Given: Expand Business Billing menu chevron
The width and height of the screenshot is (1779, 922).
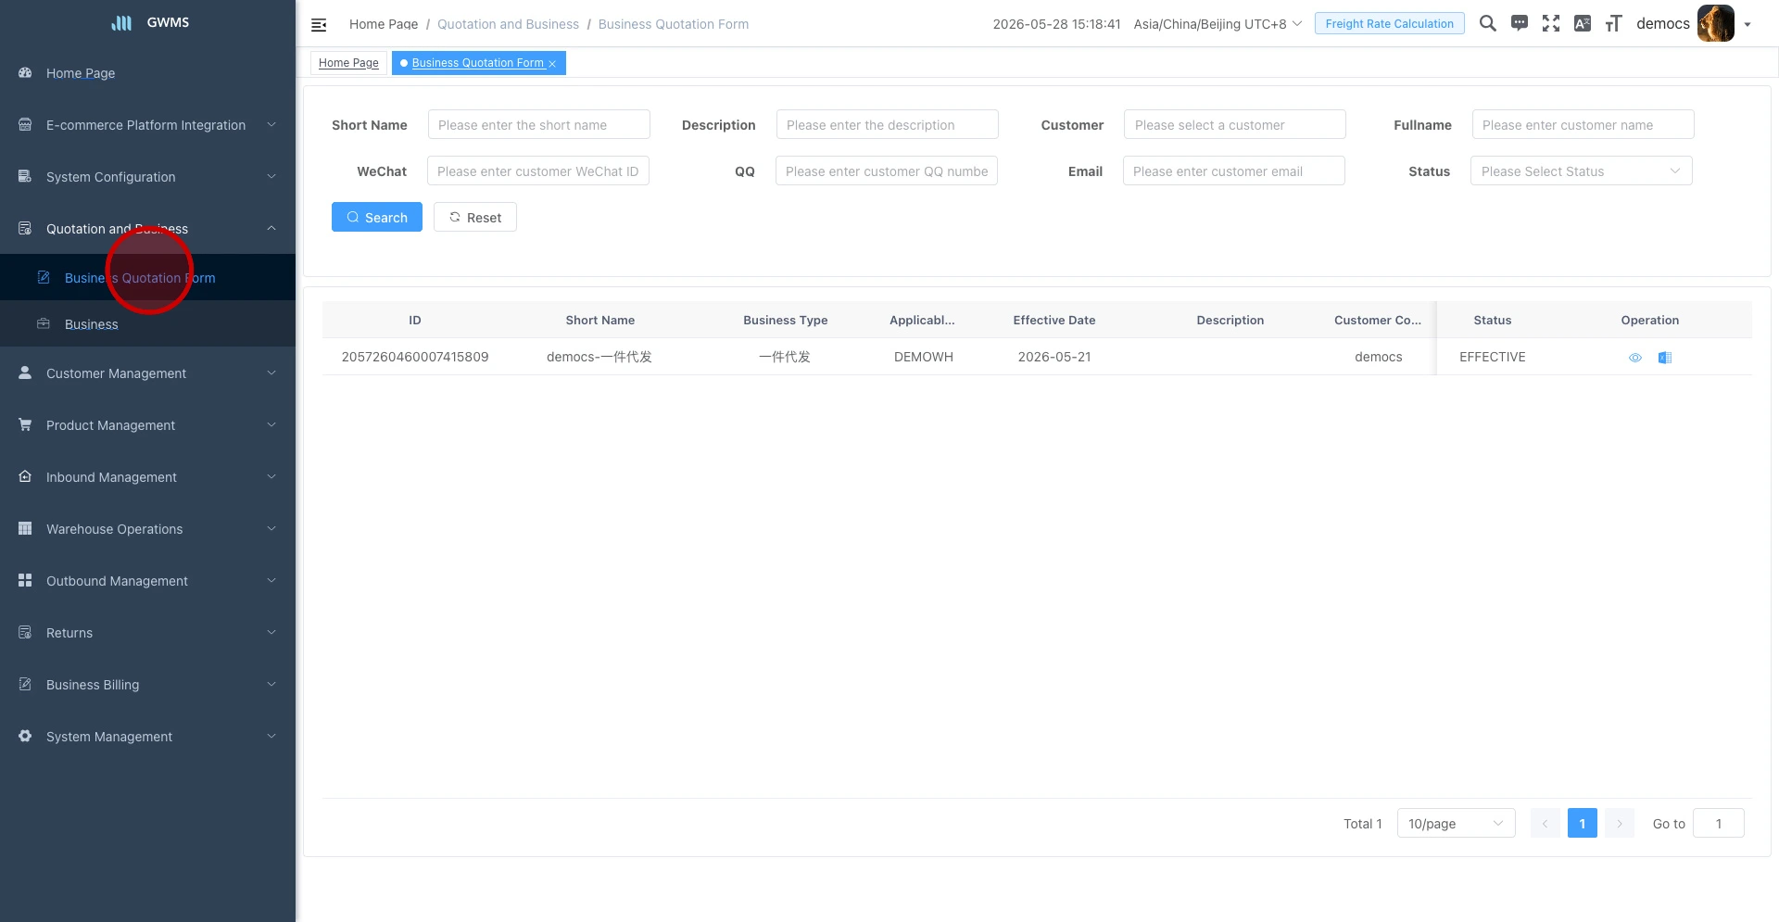Looking at the screenshot, I should 271,684.
